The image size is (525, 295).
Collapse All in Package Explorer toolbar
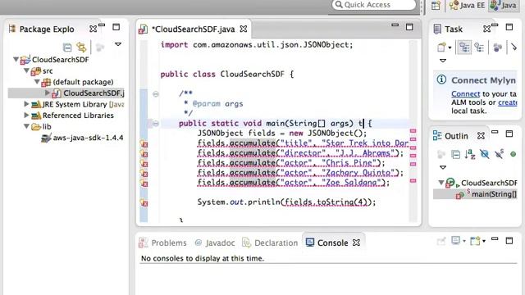tap(67, 48)
